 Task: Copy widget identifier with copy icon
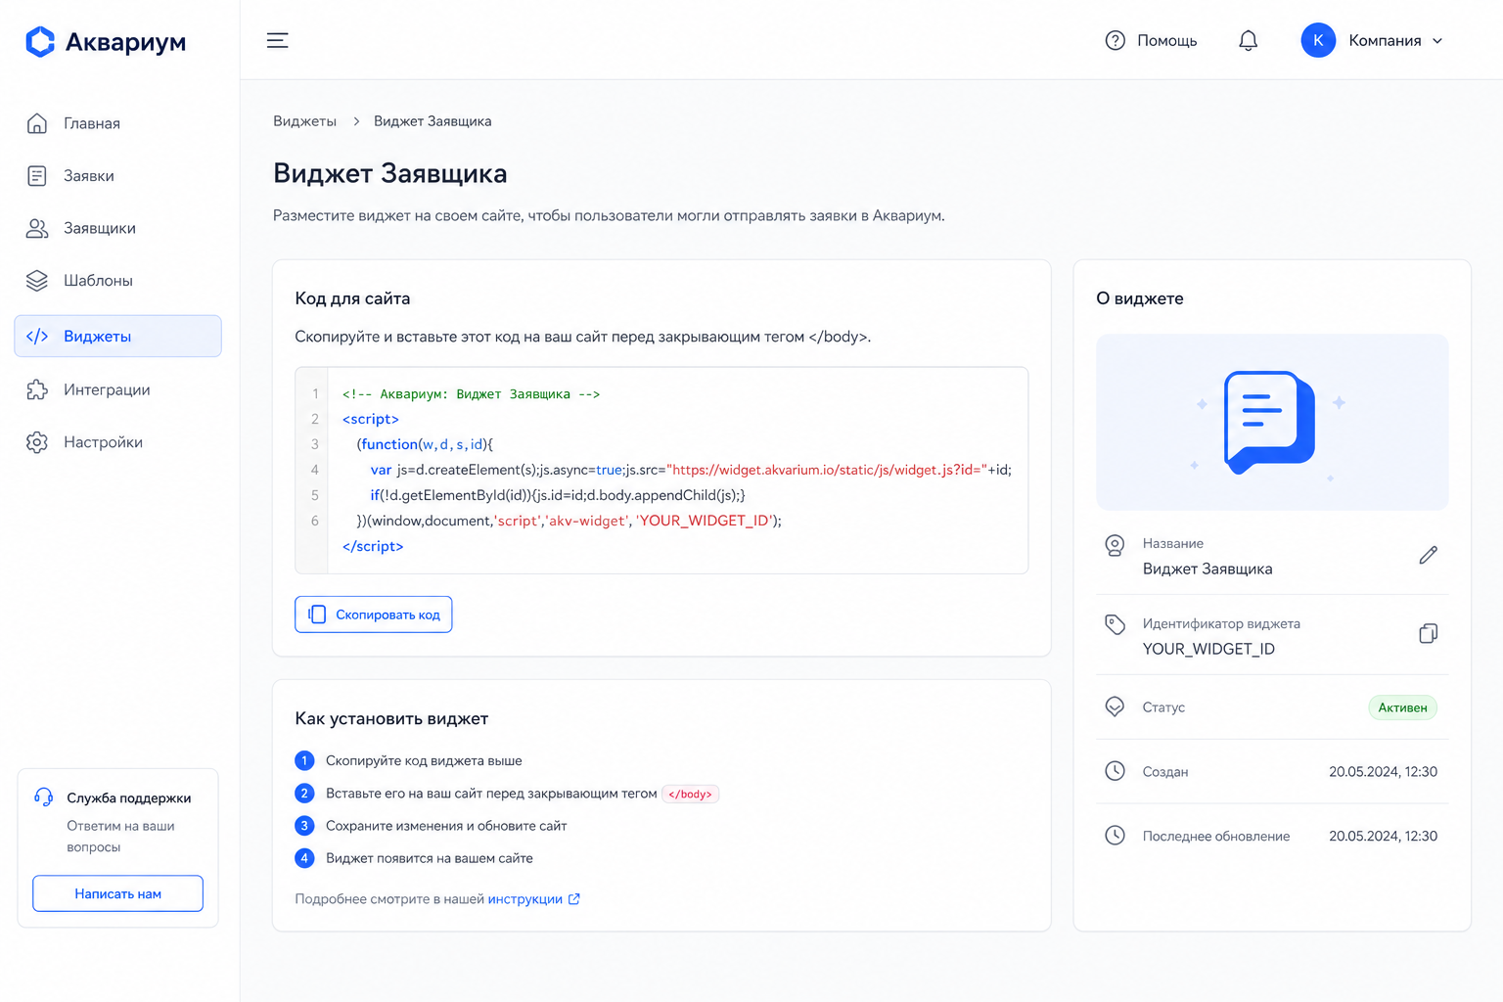coord(1429,634)
